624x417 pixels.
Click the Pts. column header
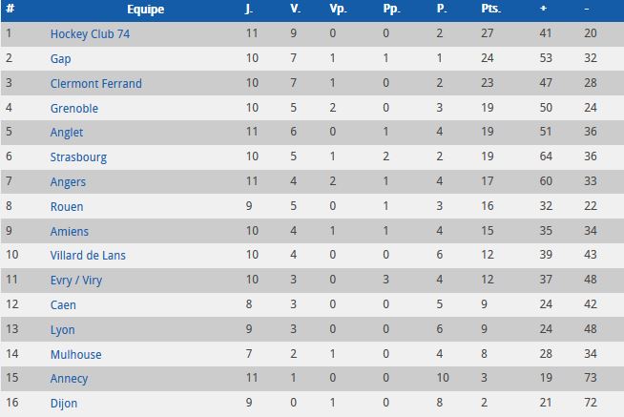click(x=491, y=10)
